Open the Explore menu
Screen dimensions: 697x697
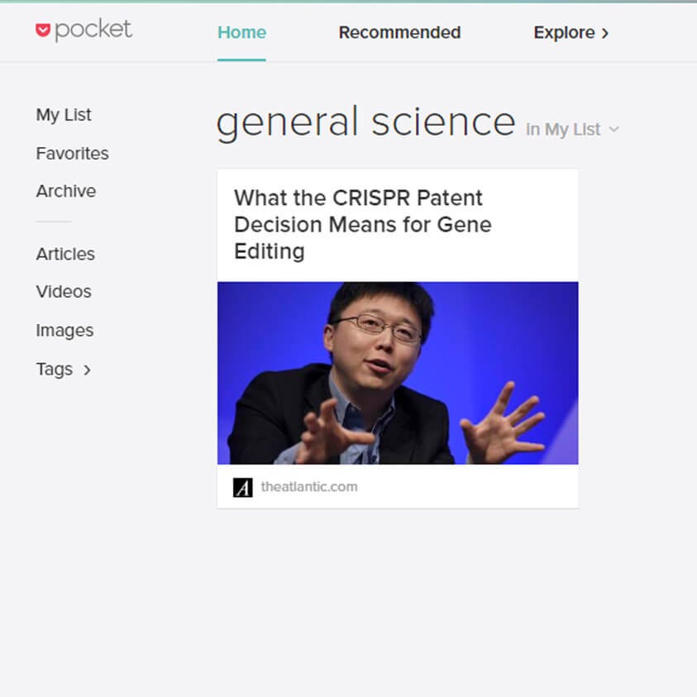(570, 32)
